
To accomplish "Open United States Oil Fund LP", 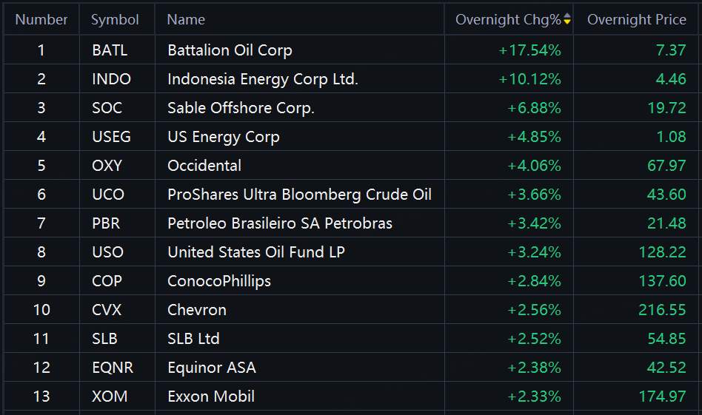I will (255, 252).
